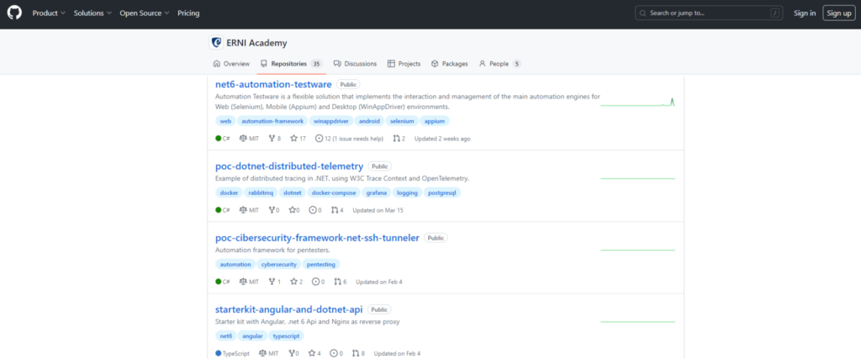This screenshot has width=861, height=359.
Task: Click the net6-automation-testware activity graph
Action: coord(638,103)
